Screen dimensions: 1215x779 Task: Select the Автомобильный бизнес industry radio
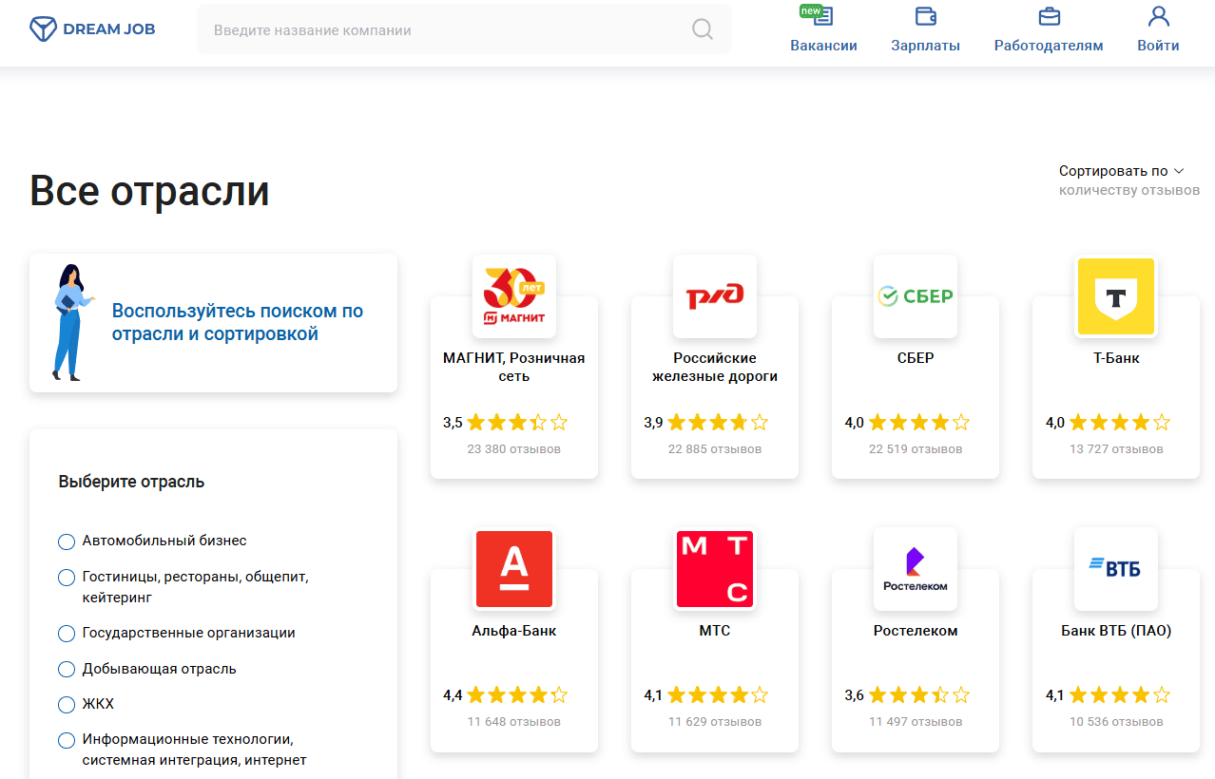pos(67,541)
